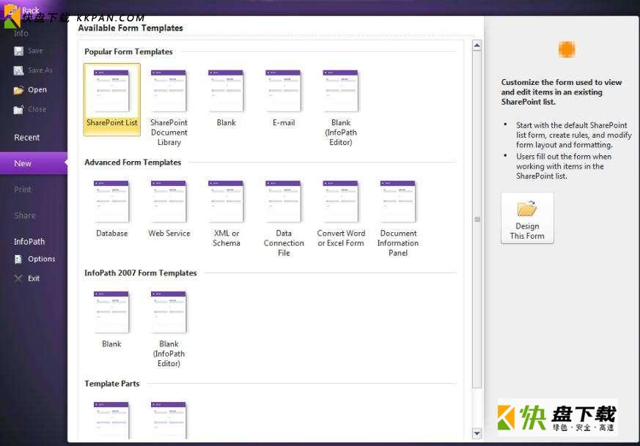Click the Save menu label
Viewport: 640px width, 446px height.
[x=35, y=51]
